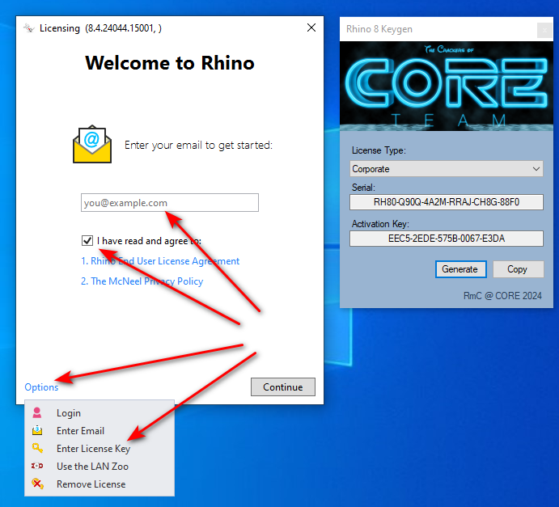Click the envelope email icon in Licensing window

[x=92, y=144]
